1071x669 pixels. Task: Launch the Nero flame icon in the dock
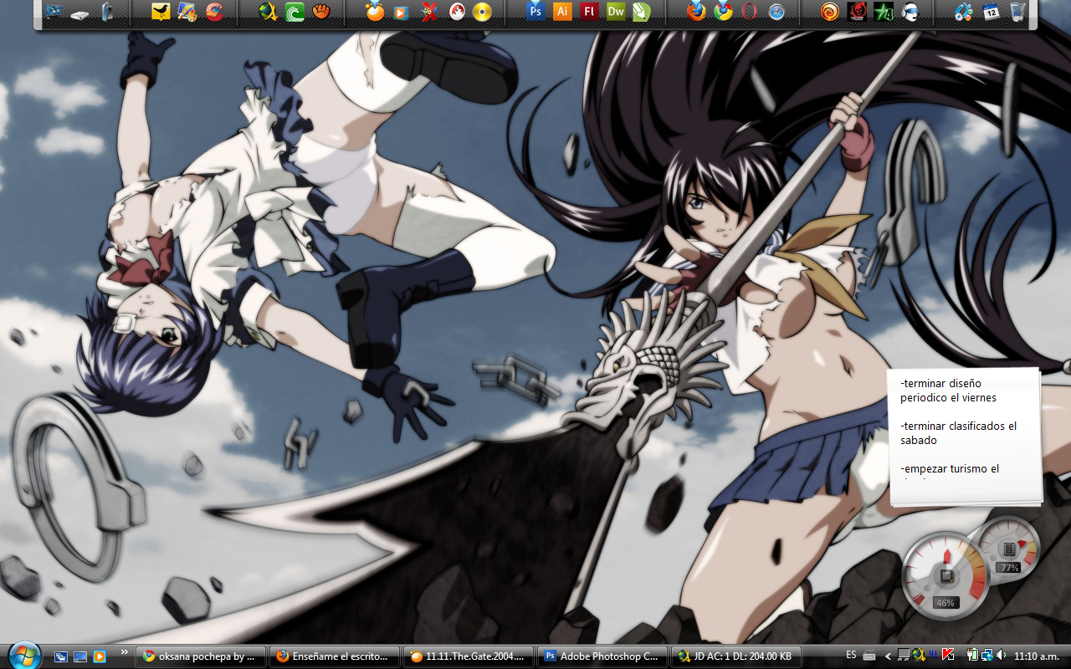[x=456, y=12]
